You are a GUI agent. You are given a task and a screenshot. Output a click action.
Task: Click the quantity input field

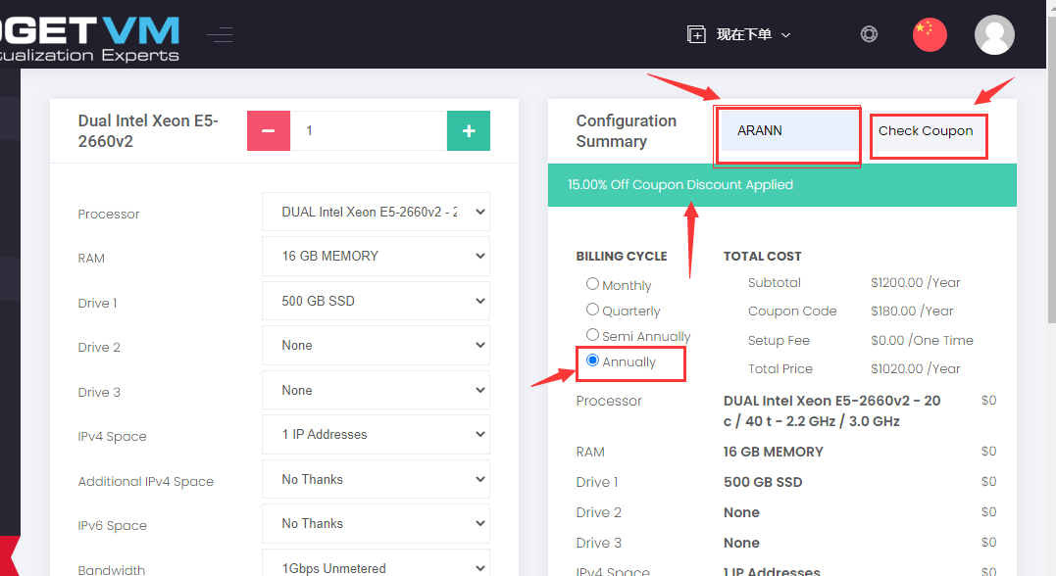pos(369,130)
